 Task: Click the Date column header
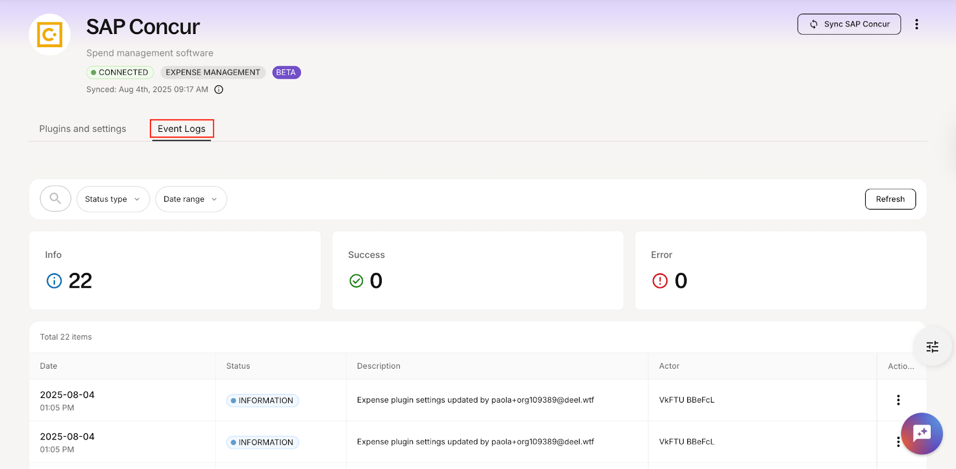[x=48, y=366]
